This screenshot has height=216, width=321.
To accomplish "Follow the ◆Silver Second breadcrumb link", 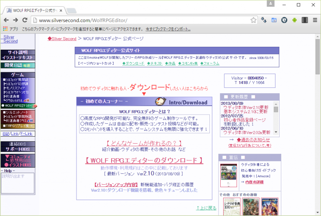I will pos(62,39).
